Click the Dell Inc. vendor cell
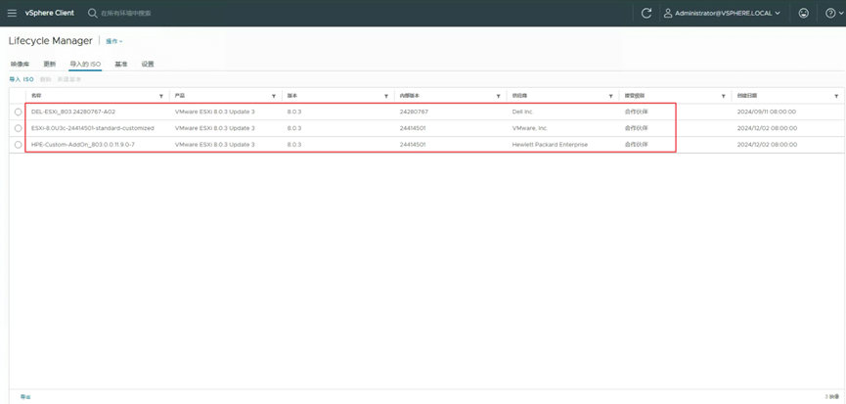The height and width of the screenshot is (404, 846). click(523, 112)
